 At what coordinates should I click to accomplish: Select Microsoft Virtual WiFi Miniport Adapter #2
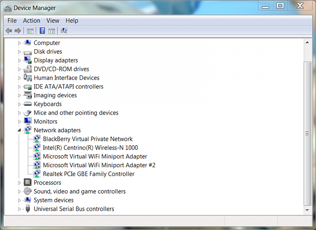tap(99, 165)
